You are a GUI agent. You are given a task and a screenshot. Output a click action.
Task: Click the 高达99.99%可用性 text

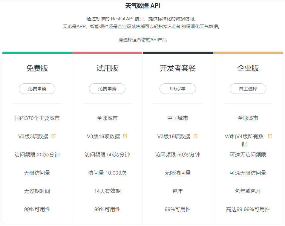coord(248,209)
